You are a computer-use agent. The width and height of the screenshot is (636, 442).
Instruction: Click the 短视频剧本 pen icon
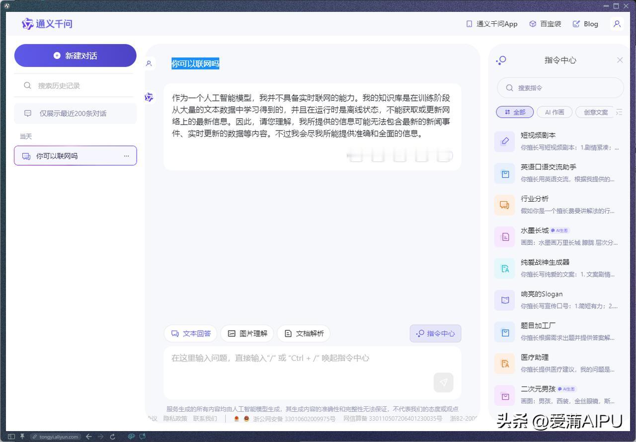[x=504, y=142]
